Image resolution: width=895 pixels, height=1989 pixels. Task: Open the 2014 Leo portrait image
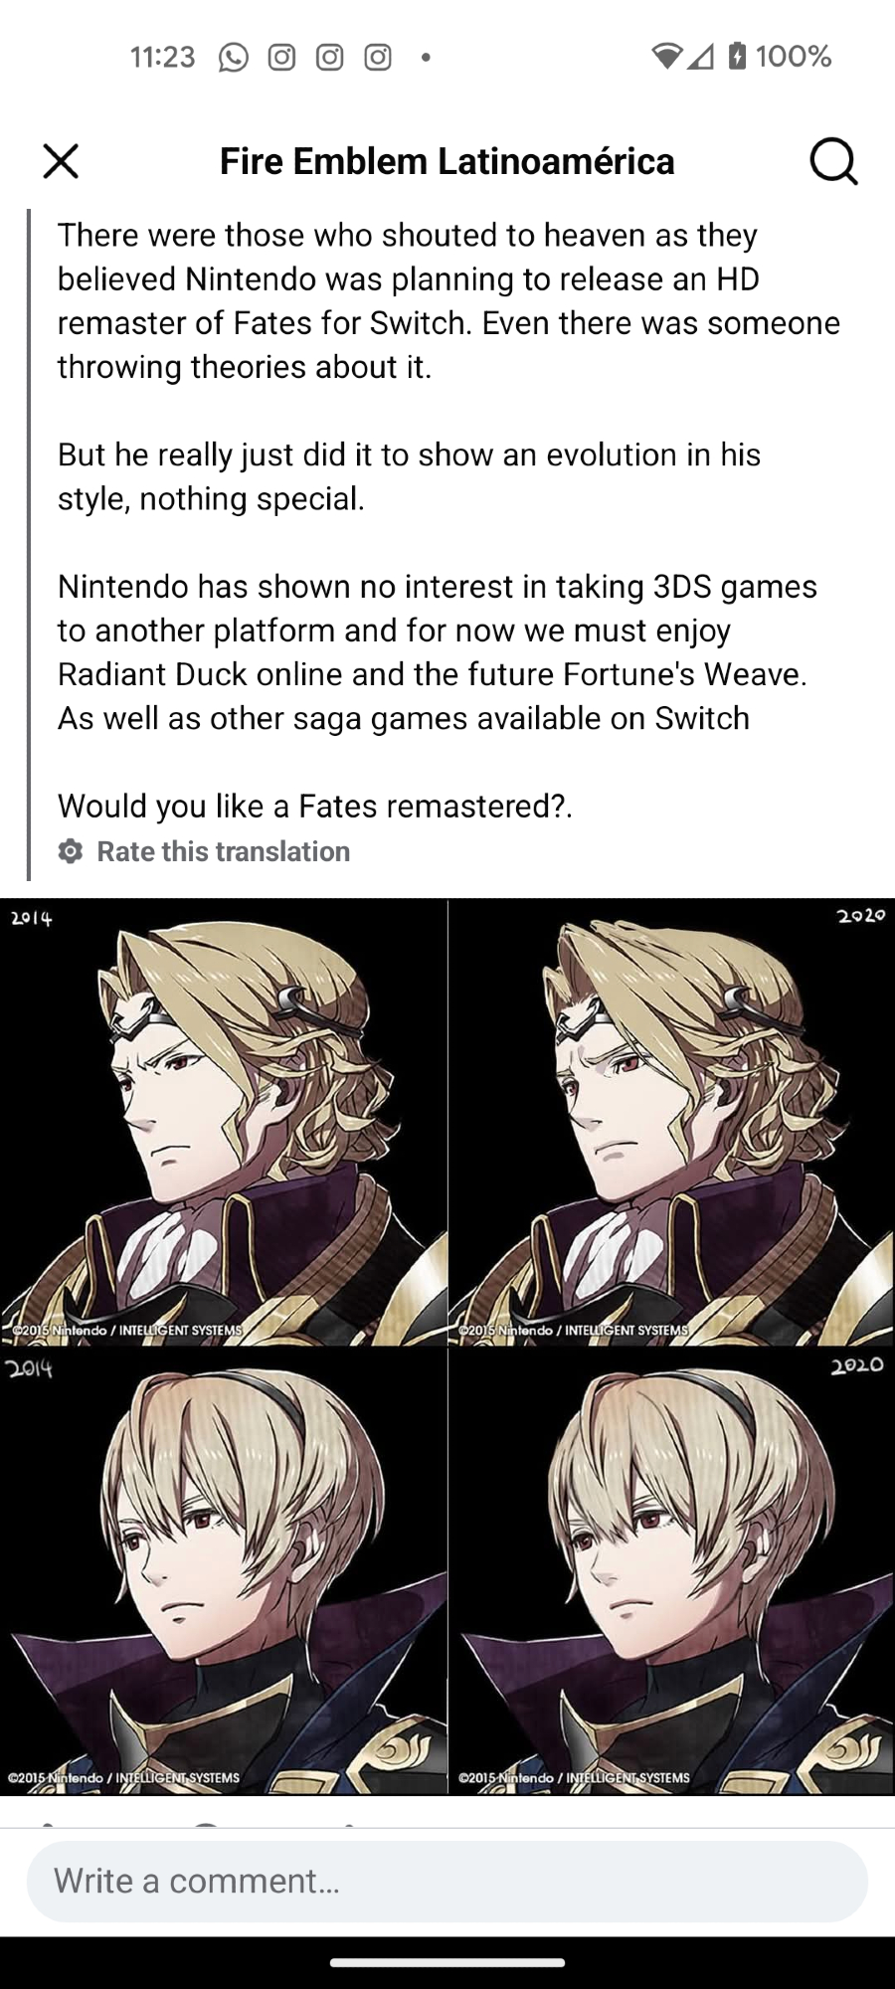(x=224, y=1570)
